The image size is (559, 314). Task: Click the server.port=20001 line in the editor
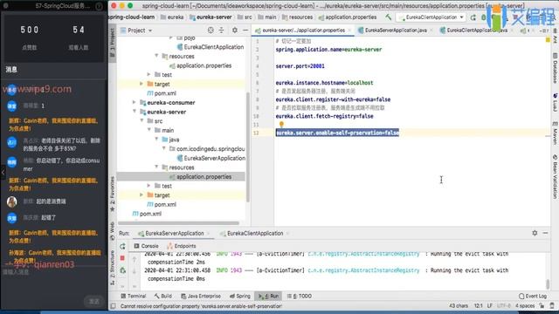coord(300,66)
